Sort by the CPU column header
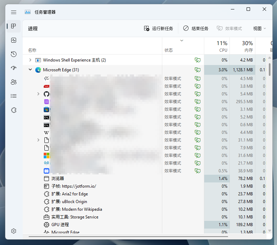Viewport: 277px width, 245px height. coord(217,46)
